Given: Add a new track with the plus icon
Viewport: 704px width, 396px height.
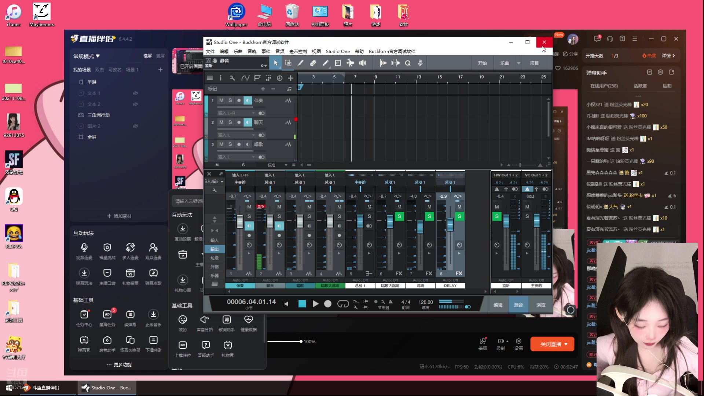Looking at the screenshot, I should click(290, 78).
